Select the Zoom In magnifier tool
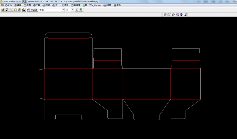237x139 pixels. [165, 14]
